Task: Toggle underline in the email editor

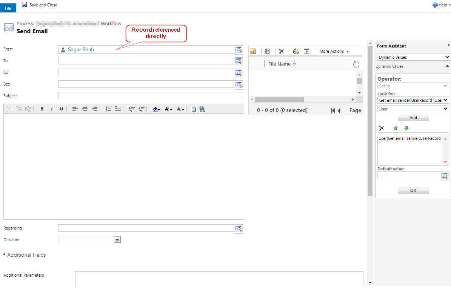Action: 62,109
